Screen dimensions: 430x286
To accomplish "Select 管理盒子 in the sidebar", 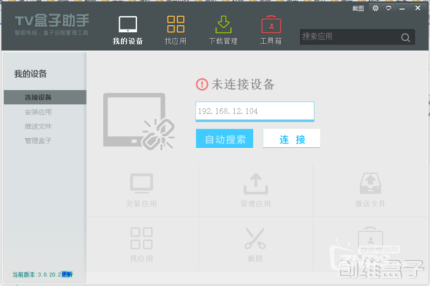I will click(38, 141).
